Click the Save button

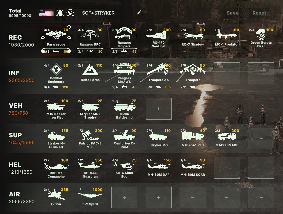click(x=233, y=13)
